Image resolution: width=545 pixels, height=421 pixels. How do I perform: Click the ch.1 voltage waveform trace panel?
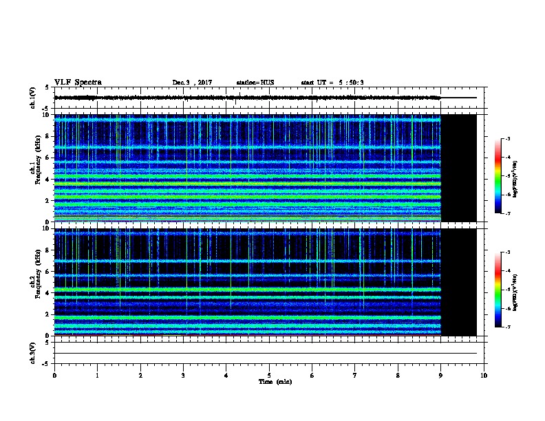(x=270, y=98)
